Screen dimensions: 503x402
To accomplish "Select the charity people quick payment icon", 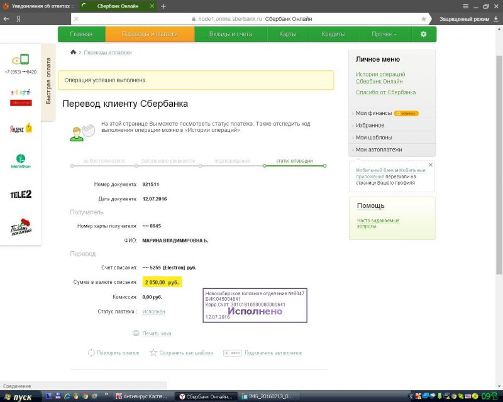I will [21, 97].
